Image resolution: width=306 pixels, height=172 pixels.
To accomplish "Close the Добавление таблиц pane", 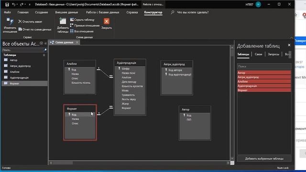I will pyautogui.click(x=289, y=45).
